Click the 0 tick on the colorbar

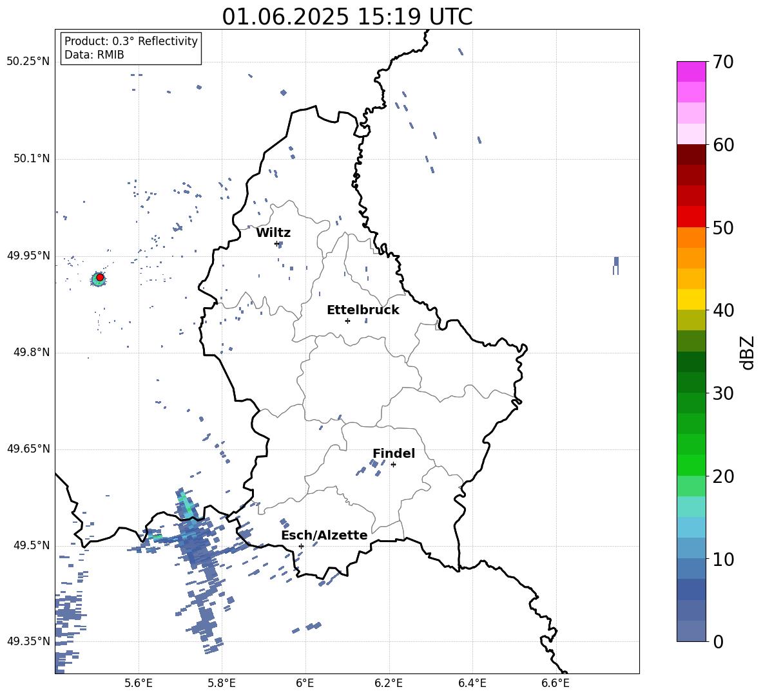pos(719,641)
